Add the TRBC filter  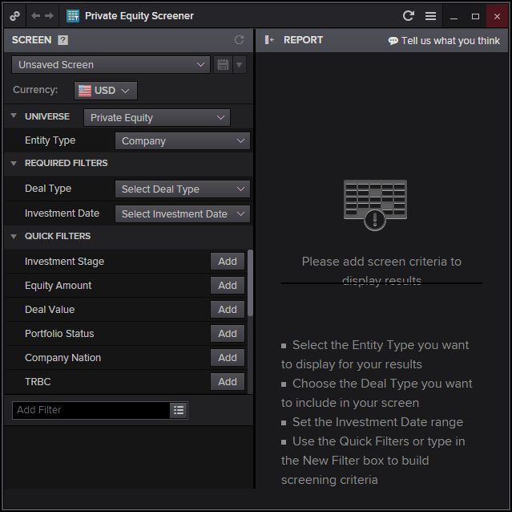point(228,381)
